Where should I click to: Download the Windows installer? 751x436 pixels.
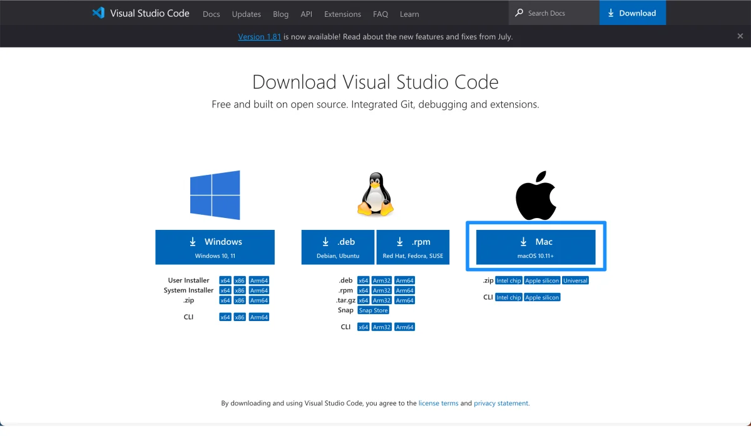pos(215,247)
